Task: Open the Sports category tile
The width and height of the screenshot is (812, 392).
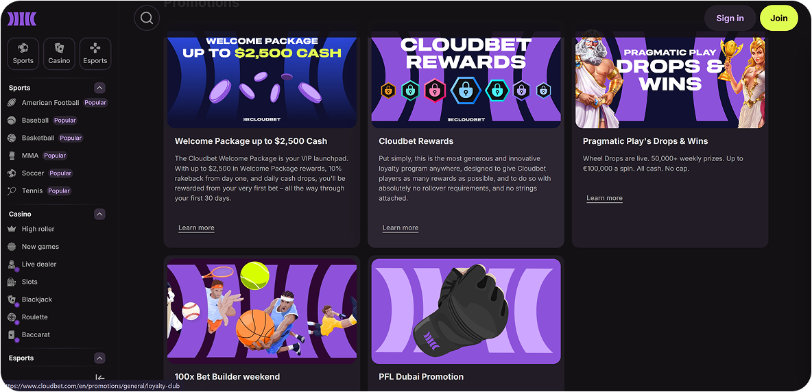Action: (x=23, y=53)
